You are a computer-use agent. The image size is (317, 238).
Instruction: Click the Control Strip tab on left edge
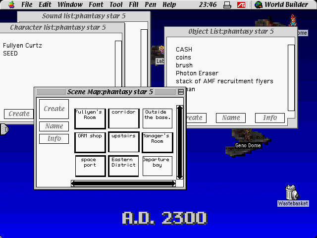4,129
